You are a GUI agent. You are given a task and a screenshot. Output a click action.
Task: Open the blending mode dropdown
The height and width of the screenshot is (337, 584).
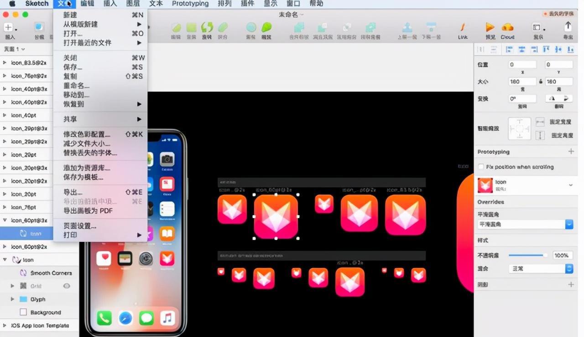[x=569, y=269]
